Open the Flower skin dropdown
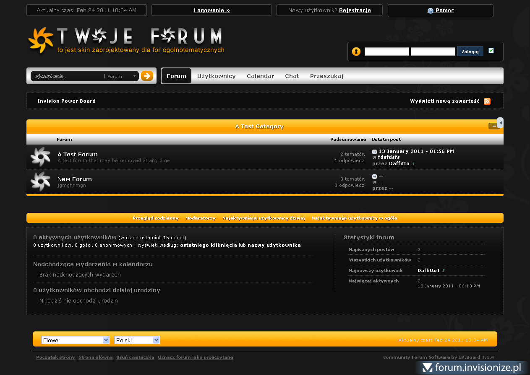The image size is (530, 375). (x=76, y=340)
